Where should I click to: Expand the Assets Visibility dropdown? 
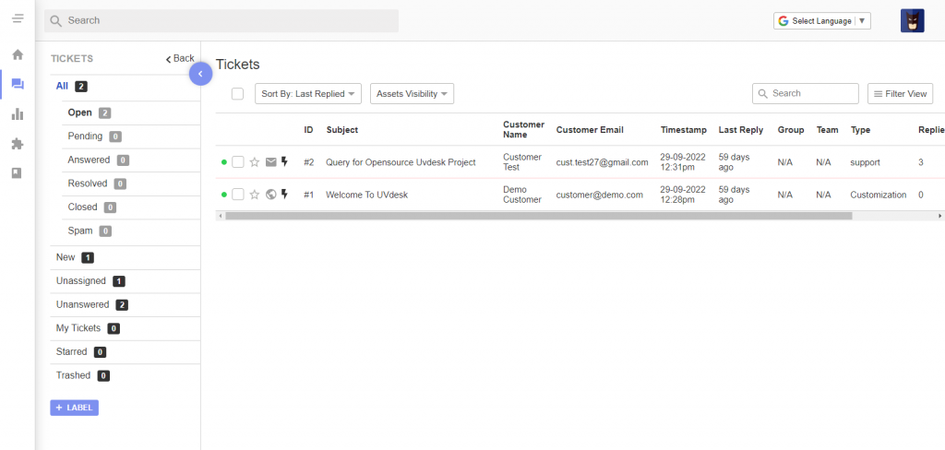(412, 93)
